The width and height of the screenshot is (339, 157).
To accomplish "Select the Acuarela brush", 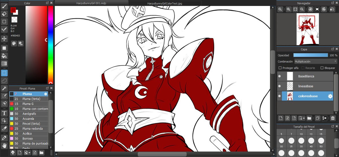I will [29, 119].
